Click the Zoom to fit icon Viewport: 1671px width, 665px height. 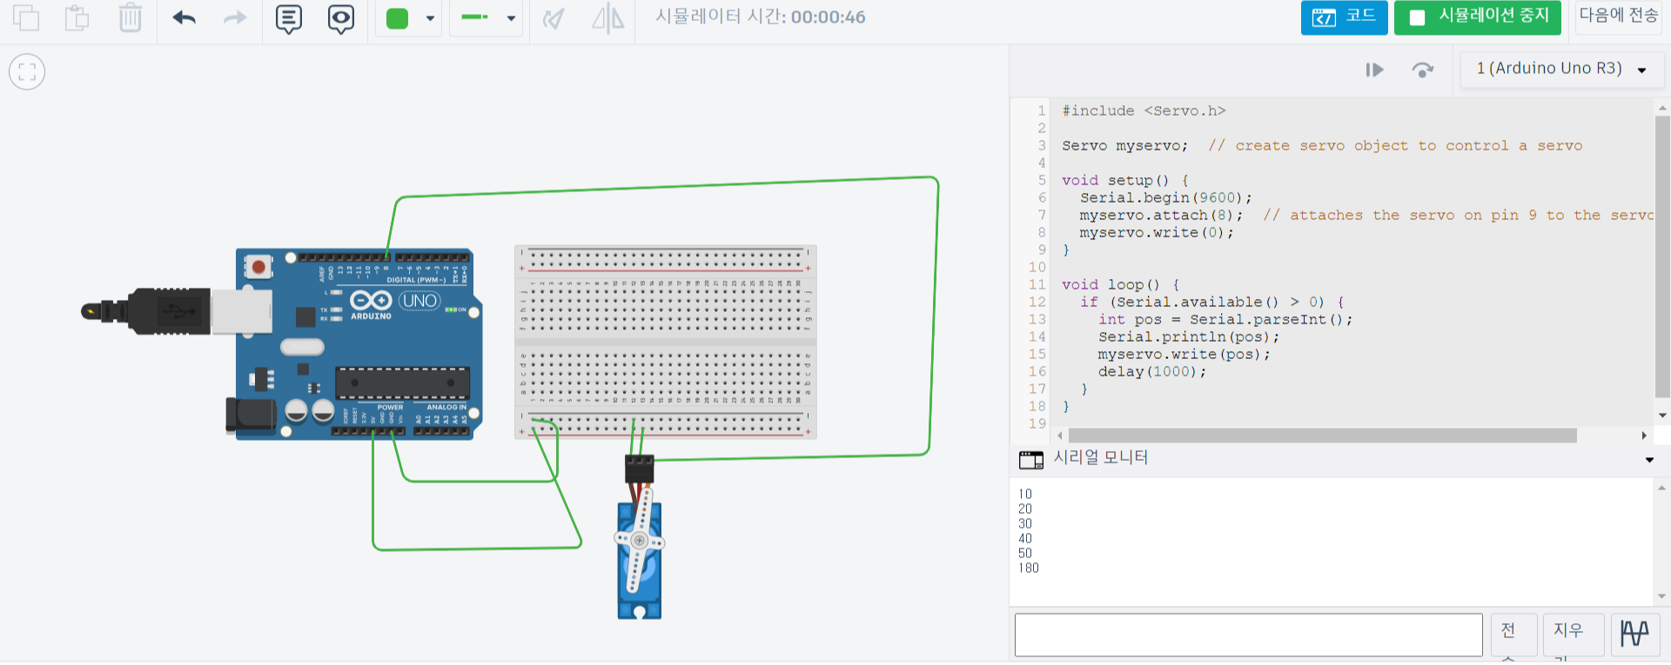coord(27,71)
